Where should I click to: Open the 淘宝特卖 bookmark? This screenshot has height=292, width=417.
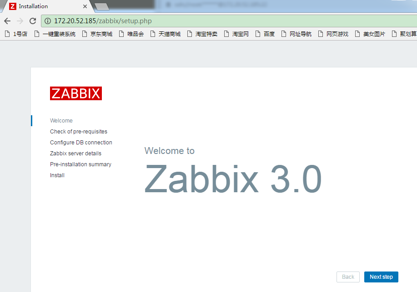coord(202,34)
